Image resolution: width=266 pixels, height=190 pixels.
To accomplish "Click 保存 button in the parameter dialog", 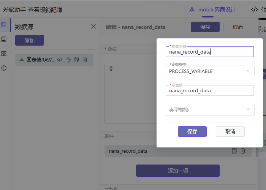I will [x=192, y=131].
